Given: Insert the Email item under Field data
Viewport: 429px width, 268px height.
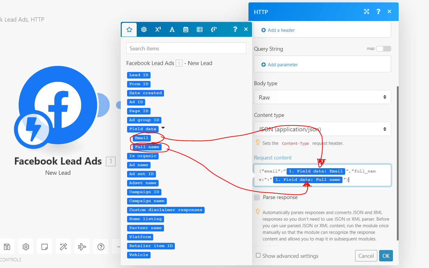Looking at the screenshot, I should [x=141, y=138].
